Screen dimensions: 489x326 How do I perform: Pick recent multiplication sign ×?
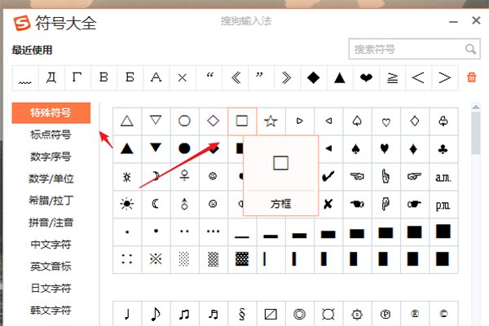(183, 77)
